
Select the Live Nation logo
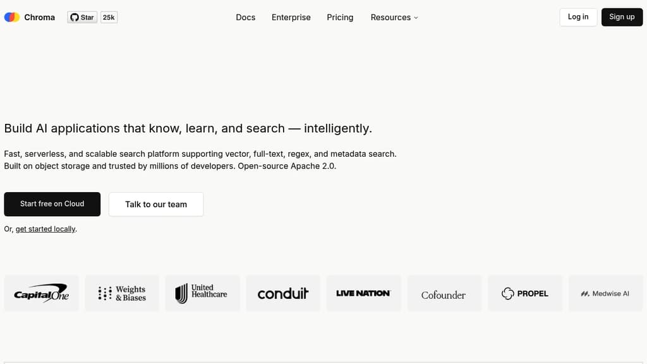[x=363, y=293]
